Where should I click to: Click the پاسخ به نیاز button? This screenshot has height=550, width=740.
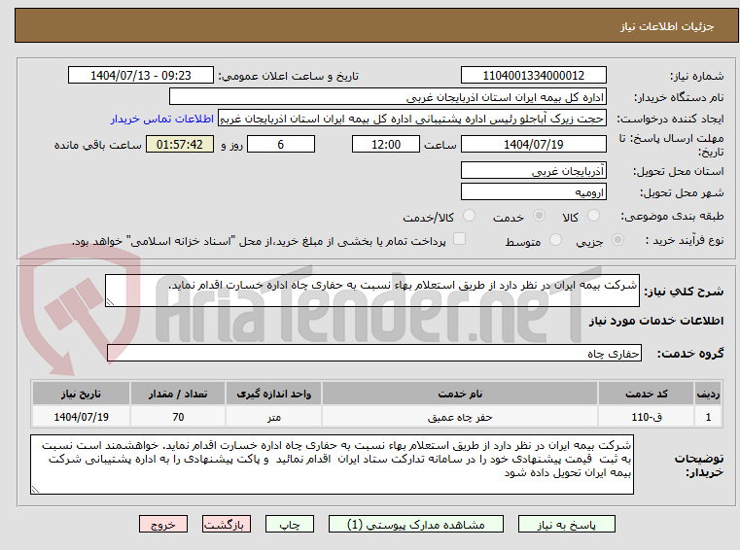pyautogui.click(x=566, y=524)
